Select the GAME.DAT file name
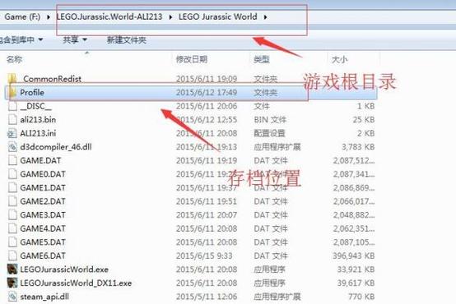Image resolution: width=456 pixels, height=304 pixels. click(x=40, y=160)
